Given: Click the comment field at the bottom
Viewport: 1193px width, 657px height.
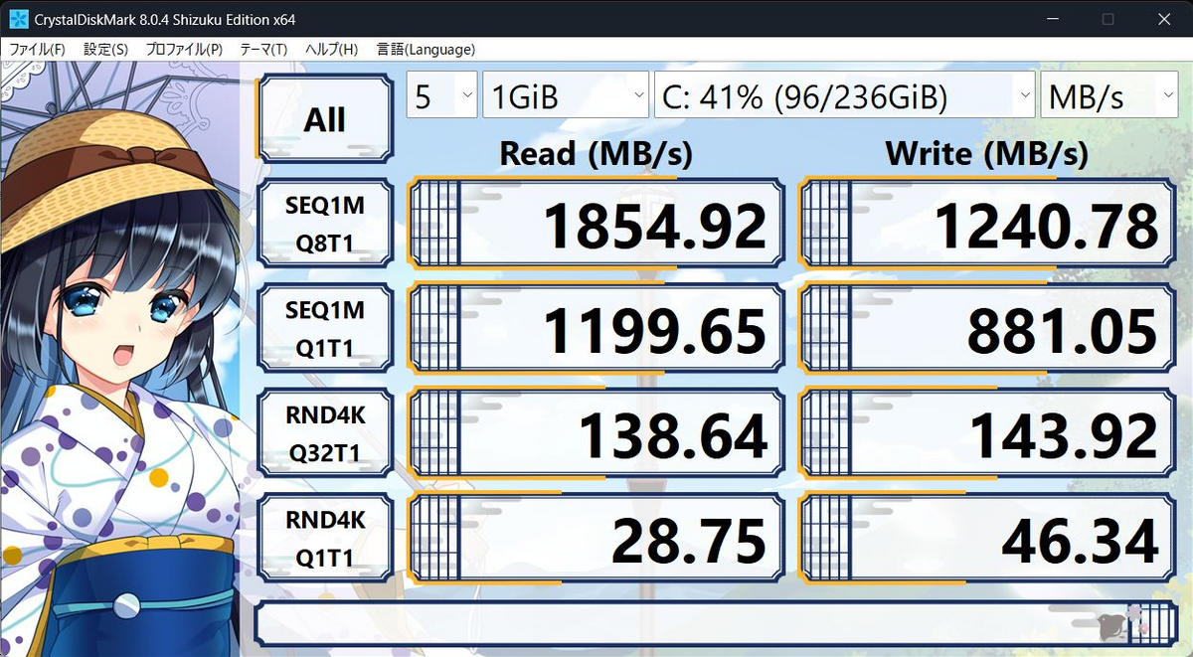Looking at the screenshot, I should [717, 624].
